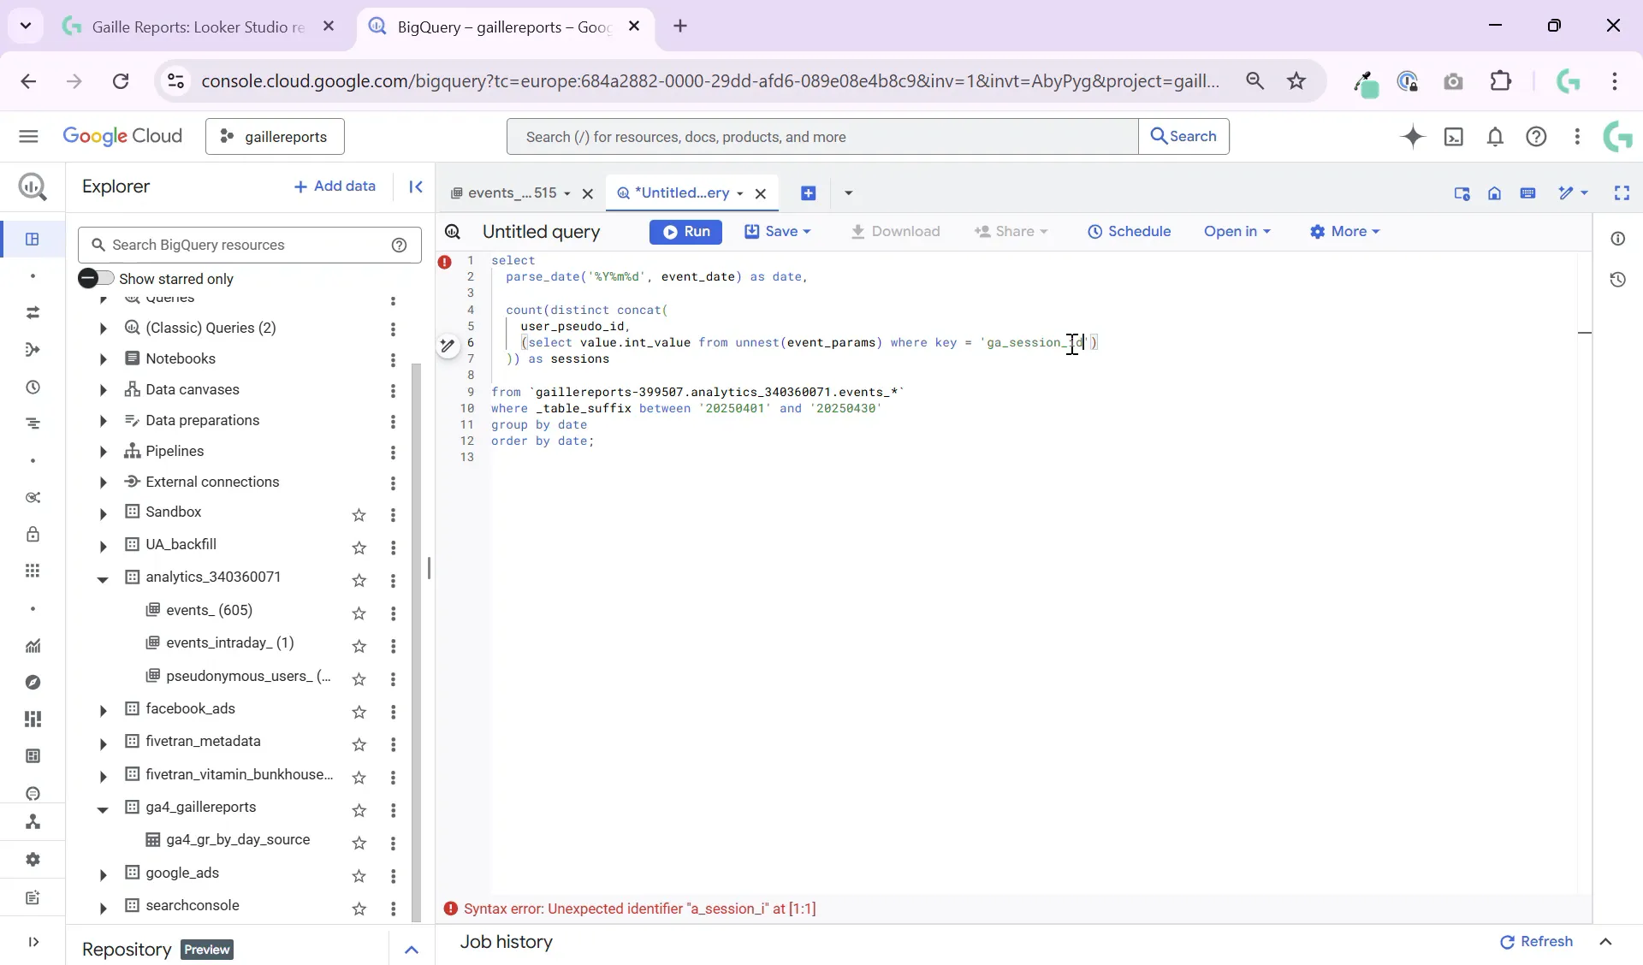The height and width of the screenshot is (965, 1643).
Task: Activate Cloud Shell terminal icon
Action: coord(1454,136)
